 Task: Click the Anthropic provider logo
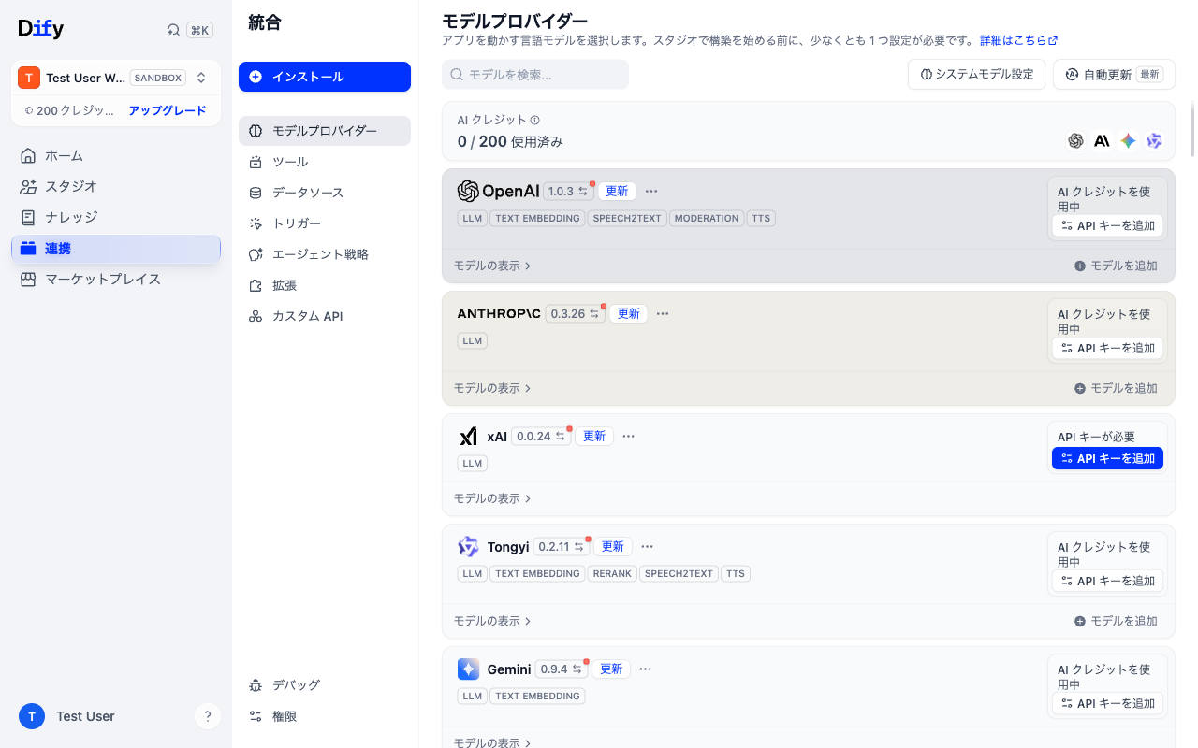click(x=499, y=313)
